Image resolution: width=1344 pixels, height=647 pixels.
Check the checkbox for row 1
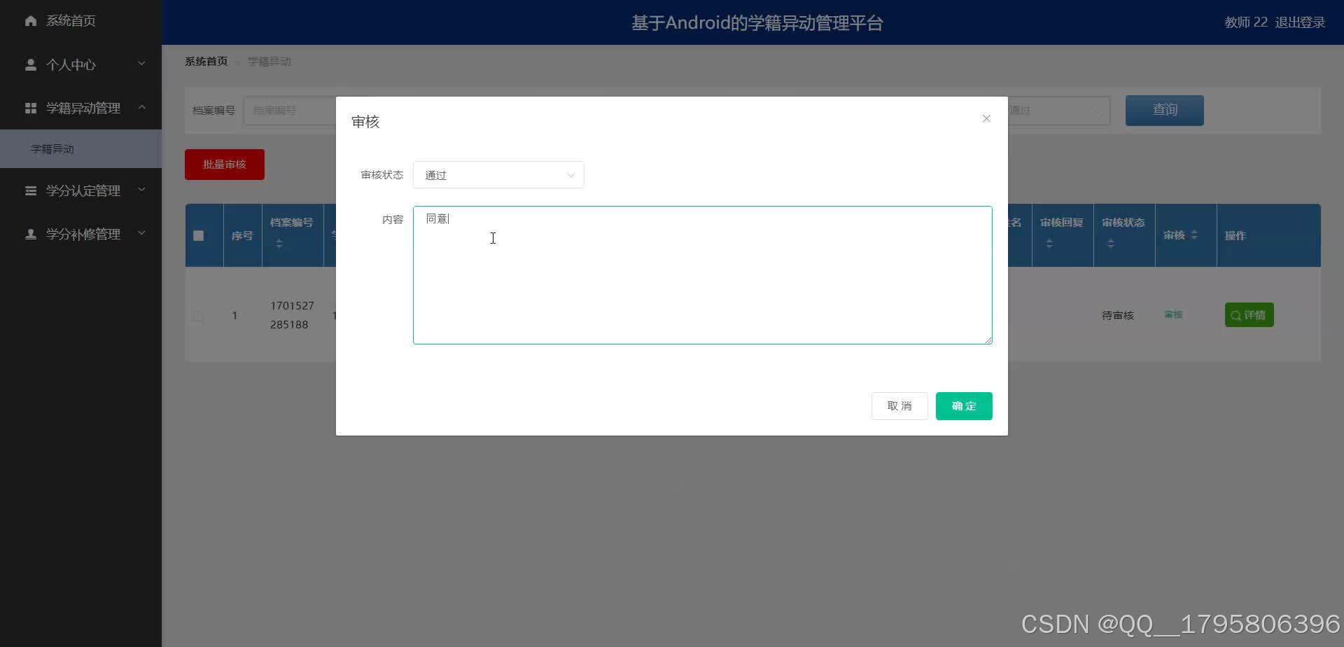click(x=199, y=316)
